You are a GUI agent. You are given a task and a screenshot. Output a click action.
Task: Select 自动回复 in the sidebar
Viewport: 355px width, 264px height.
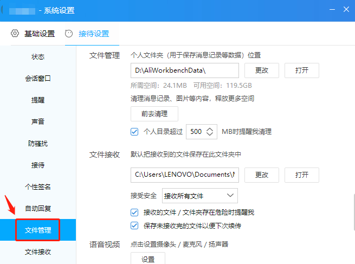(x=38, y=208)
